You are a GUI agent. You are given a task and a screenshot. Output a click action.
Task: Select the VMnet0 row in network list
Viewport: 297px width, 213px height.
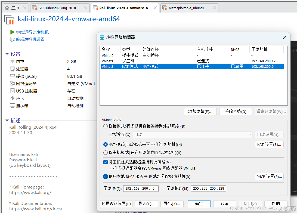point(192,55)
